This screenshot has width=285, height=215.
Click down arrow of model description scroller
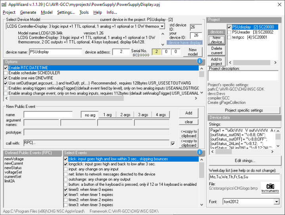click(163, 44)
